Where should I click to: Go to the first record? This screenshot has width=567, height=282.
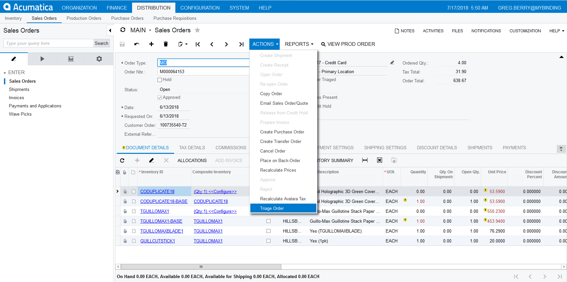tap(198, 44)
